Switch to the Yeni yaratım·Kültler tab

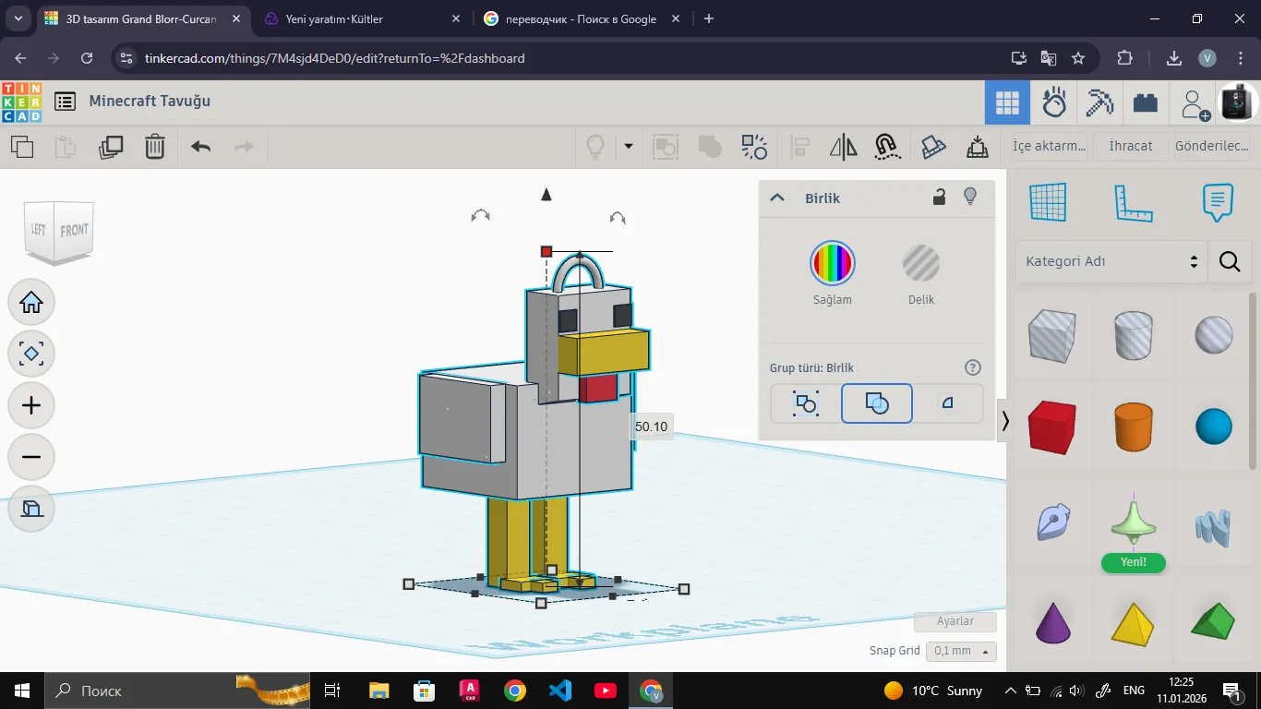click(361, 18)
